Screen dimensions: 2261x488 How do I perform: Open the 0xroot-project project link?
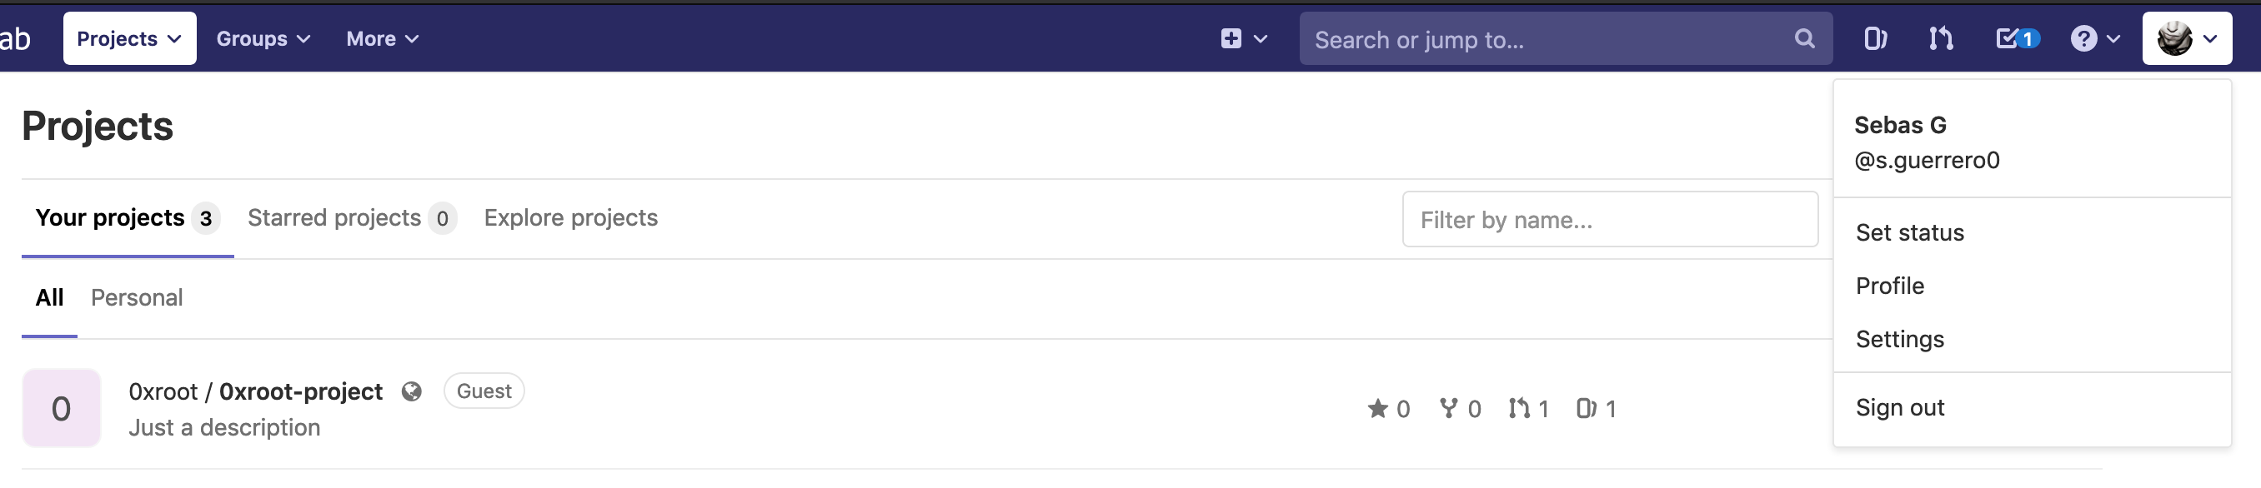300,391
